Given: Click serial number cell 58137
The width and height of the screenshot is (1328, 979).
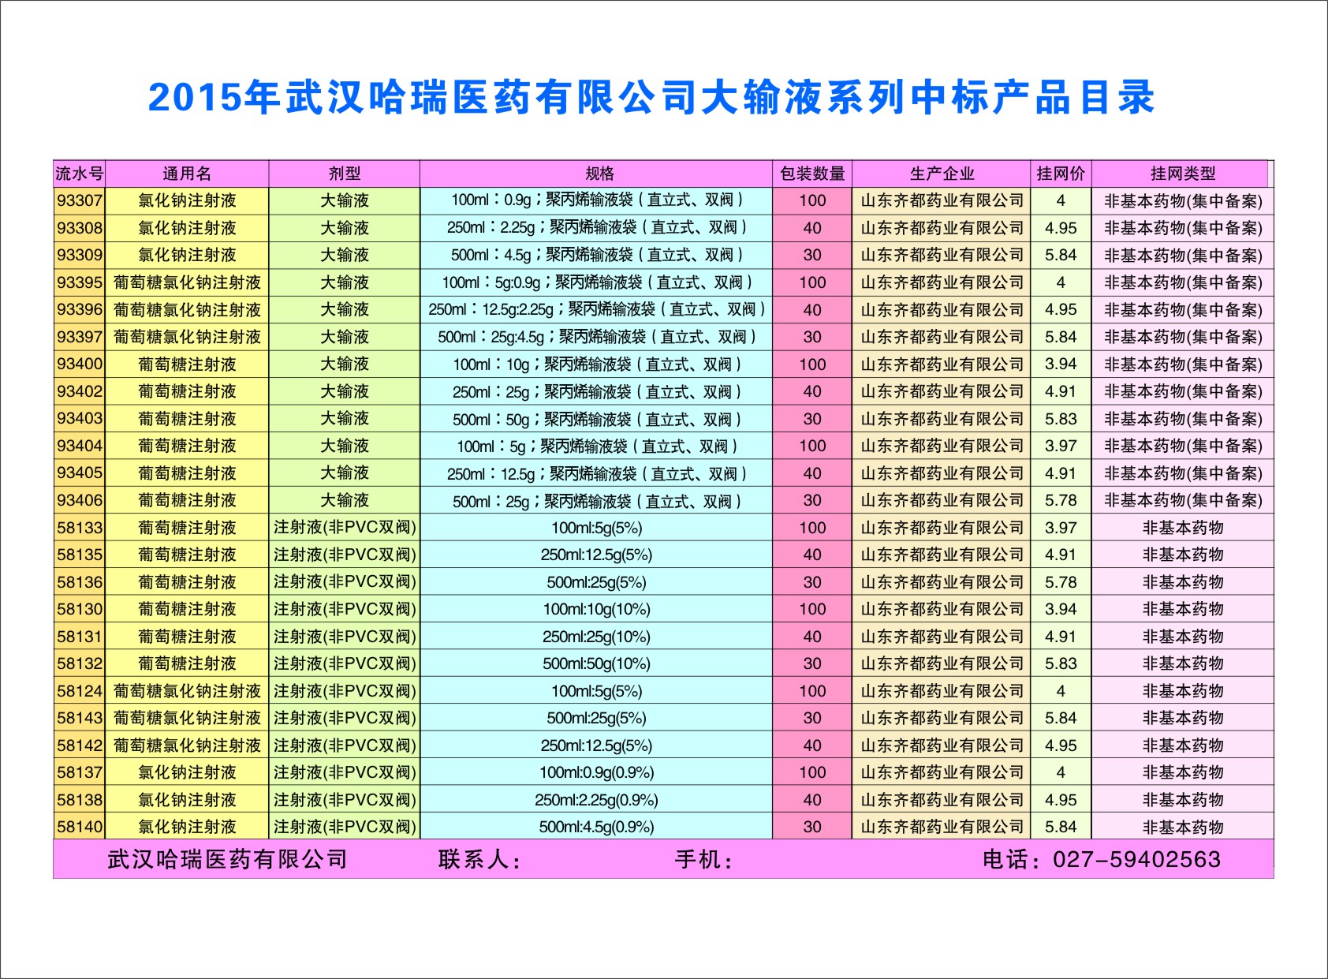Looking at the screenshot, I should pyautogui.click(x=79, y=772).
